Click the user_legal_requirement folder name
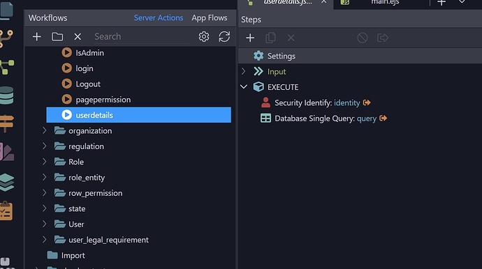The image size is (482, 269). (x=108, y=240)
